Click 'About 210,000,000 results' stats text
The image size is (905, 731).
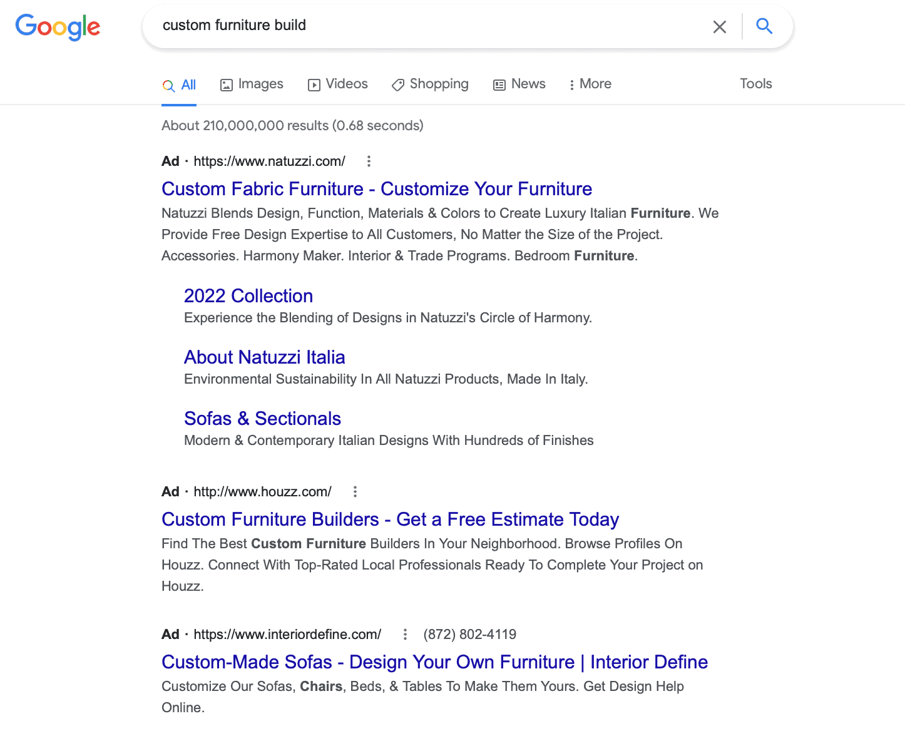[x=292, y=126]
